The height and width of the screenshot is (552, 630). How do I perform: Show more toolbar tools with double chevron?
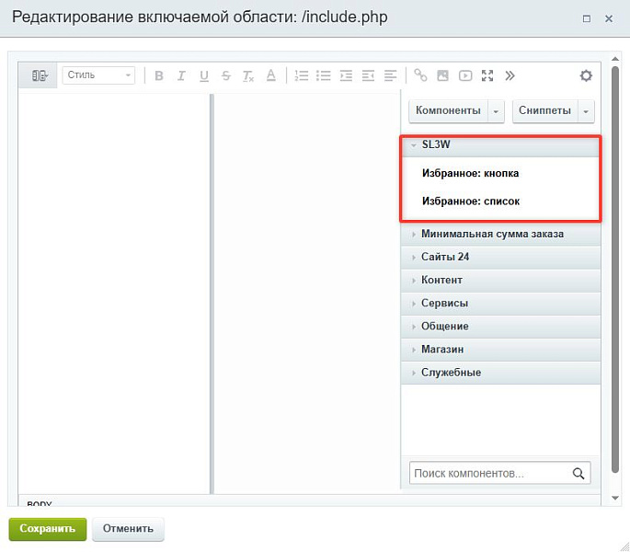click(x=510, y=75)
